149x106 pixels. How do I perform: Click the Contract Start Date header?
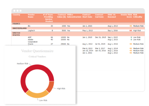coord(87,16)
